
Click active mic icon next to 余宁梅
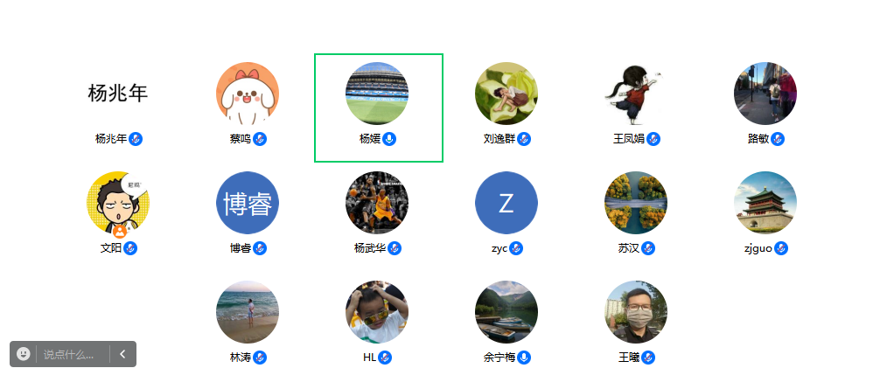524,358
